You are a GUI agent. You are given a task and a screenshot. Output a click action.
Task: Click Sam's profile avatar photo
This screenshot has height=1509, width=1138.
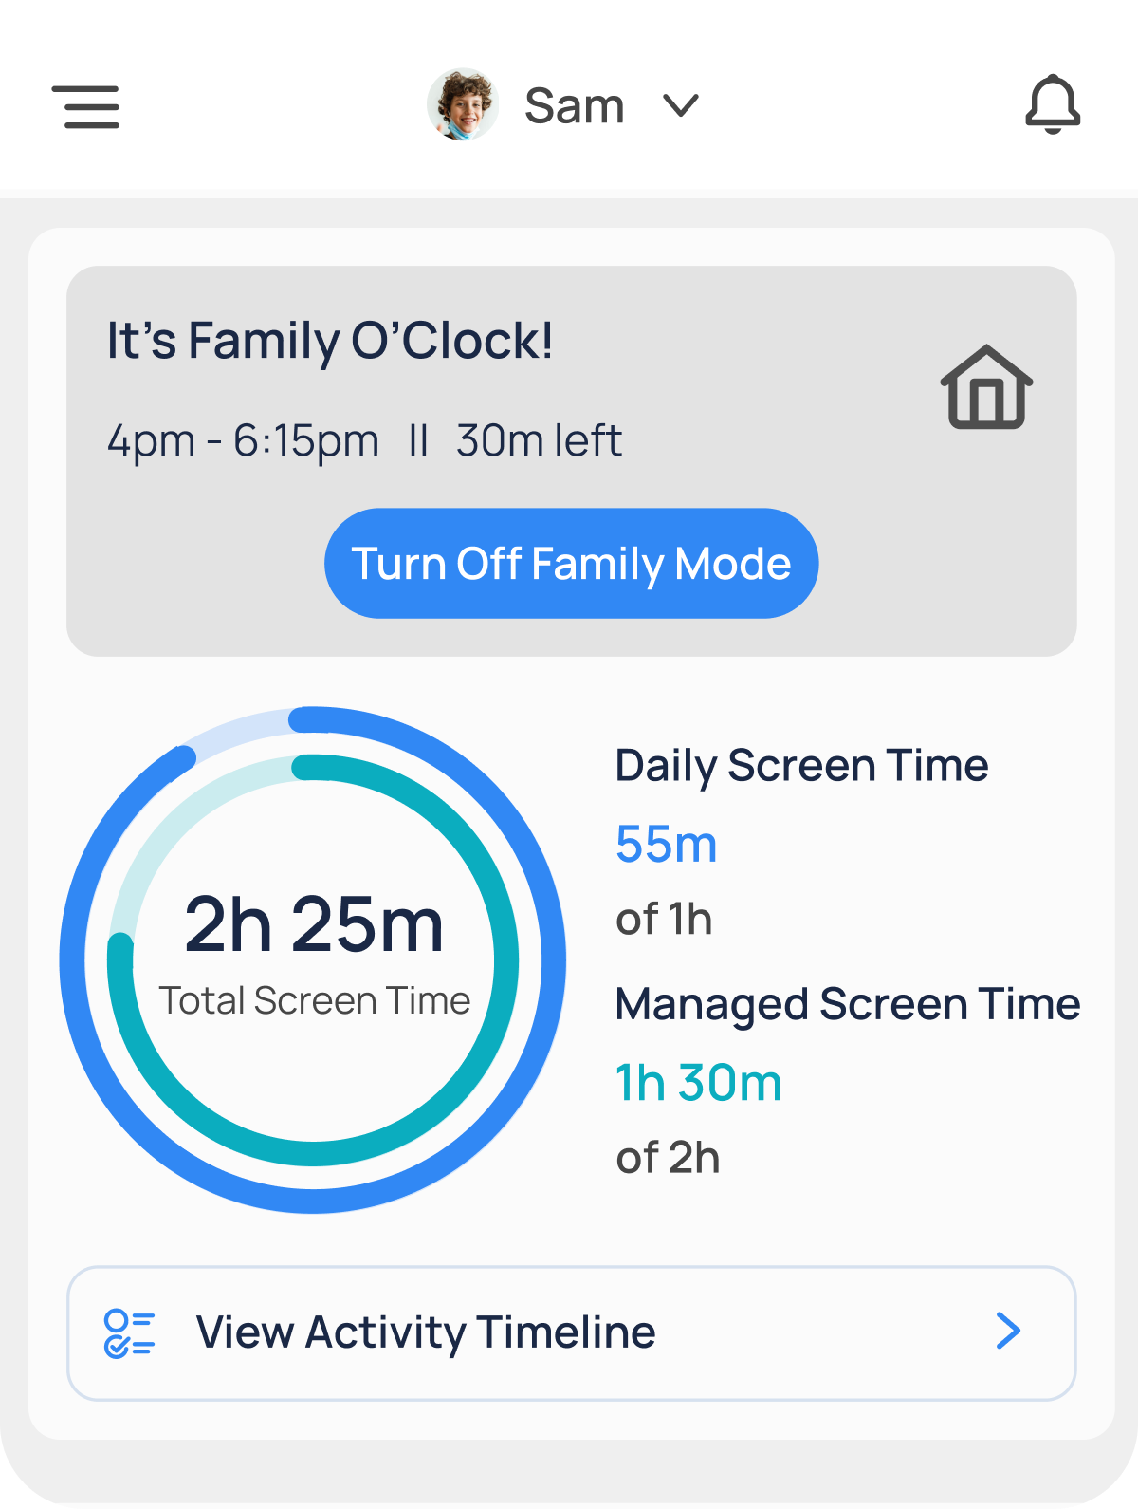[463, 104]
